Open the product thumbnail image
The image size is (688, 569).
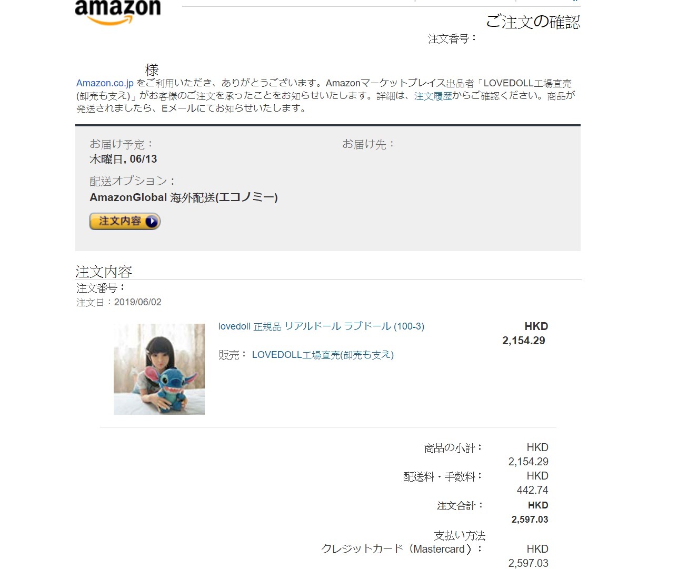coord(159,369)
